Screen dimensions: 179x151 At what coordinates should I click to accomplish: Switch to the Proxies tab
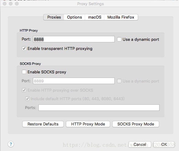[54, 17]
